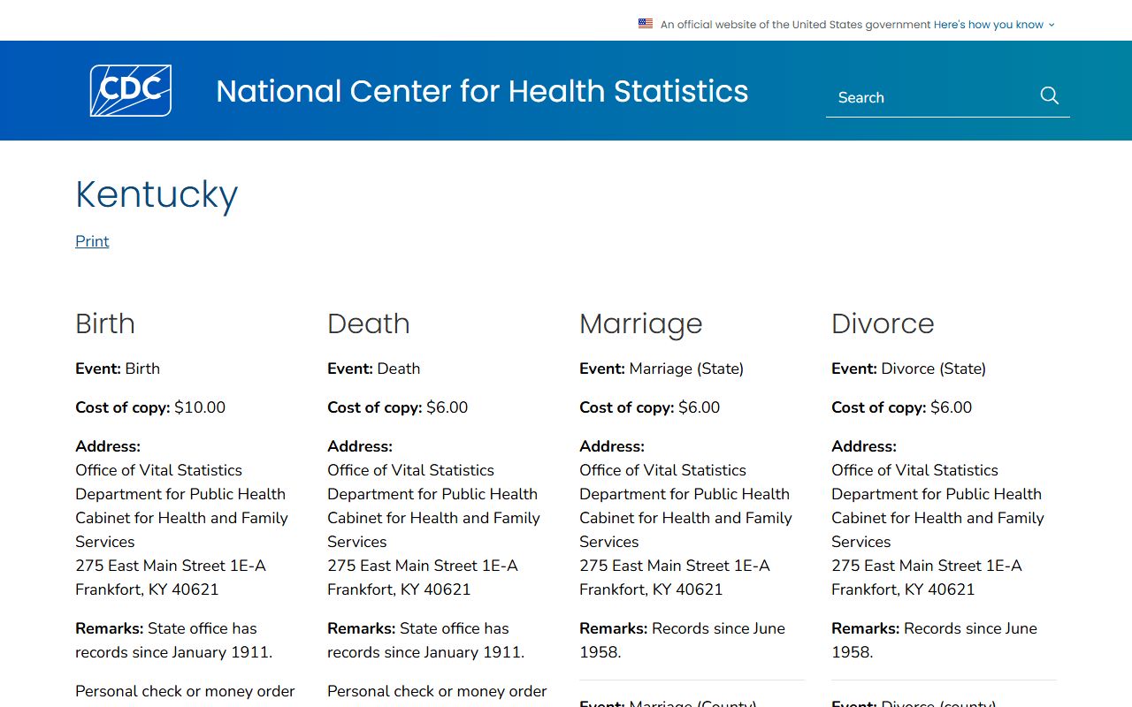Image resolution: width=1132 pixels, height=707 pixels.
Task: Click the search magnifying glass icon
Action: coord(1050,95)
